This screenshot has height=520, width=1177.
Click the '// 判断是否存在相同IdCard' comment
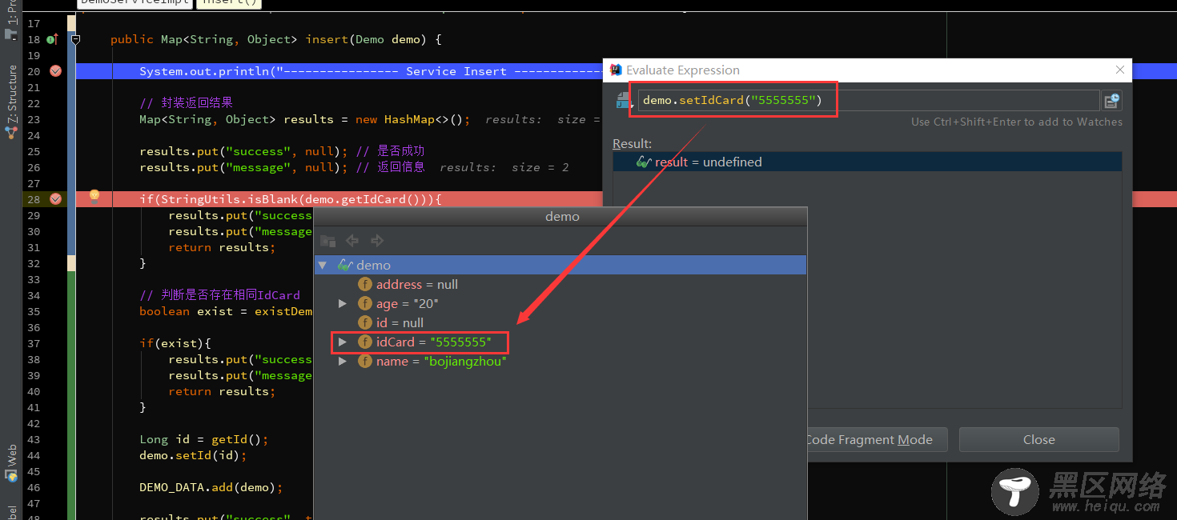(x=219, y=295)
